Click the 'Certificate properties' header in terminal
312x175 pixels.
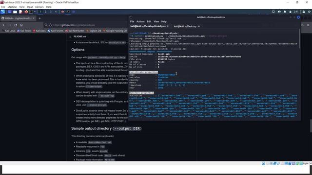pos(144,72)
